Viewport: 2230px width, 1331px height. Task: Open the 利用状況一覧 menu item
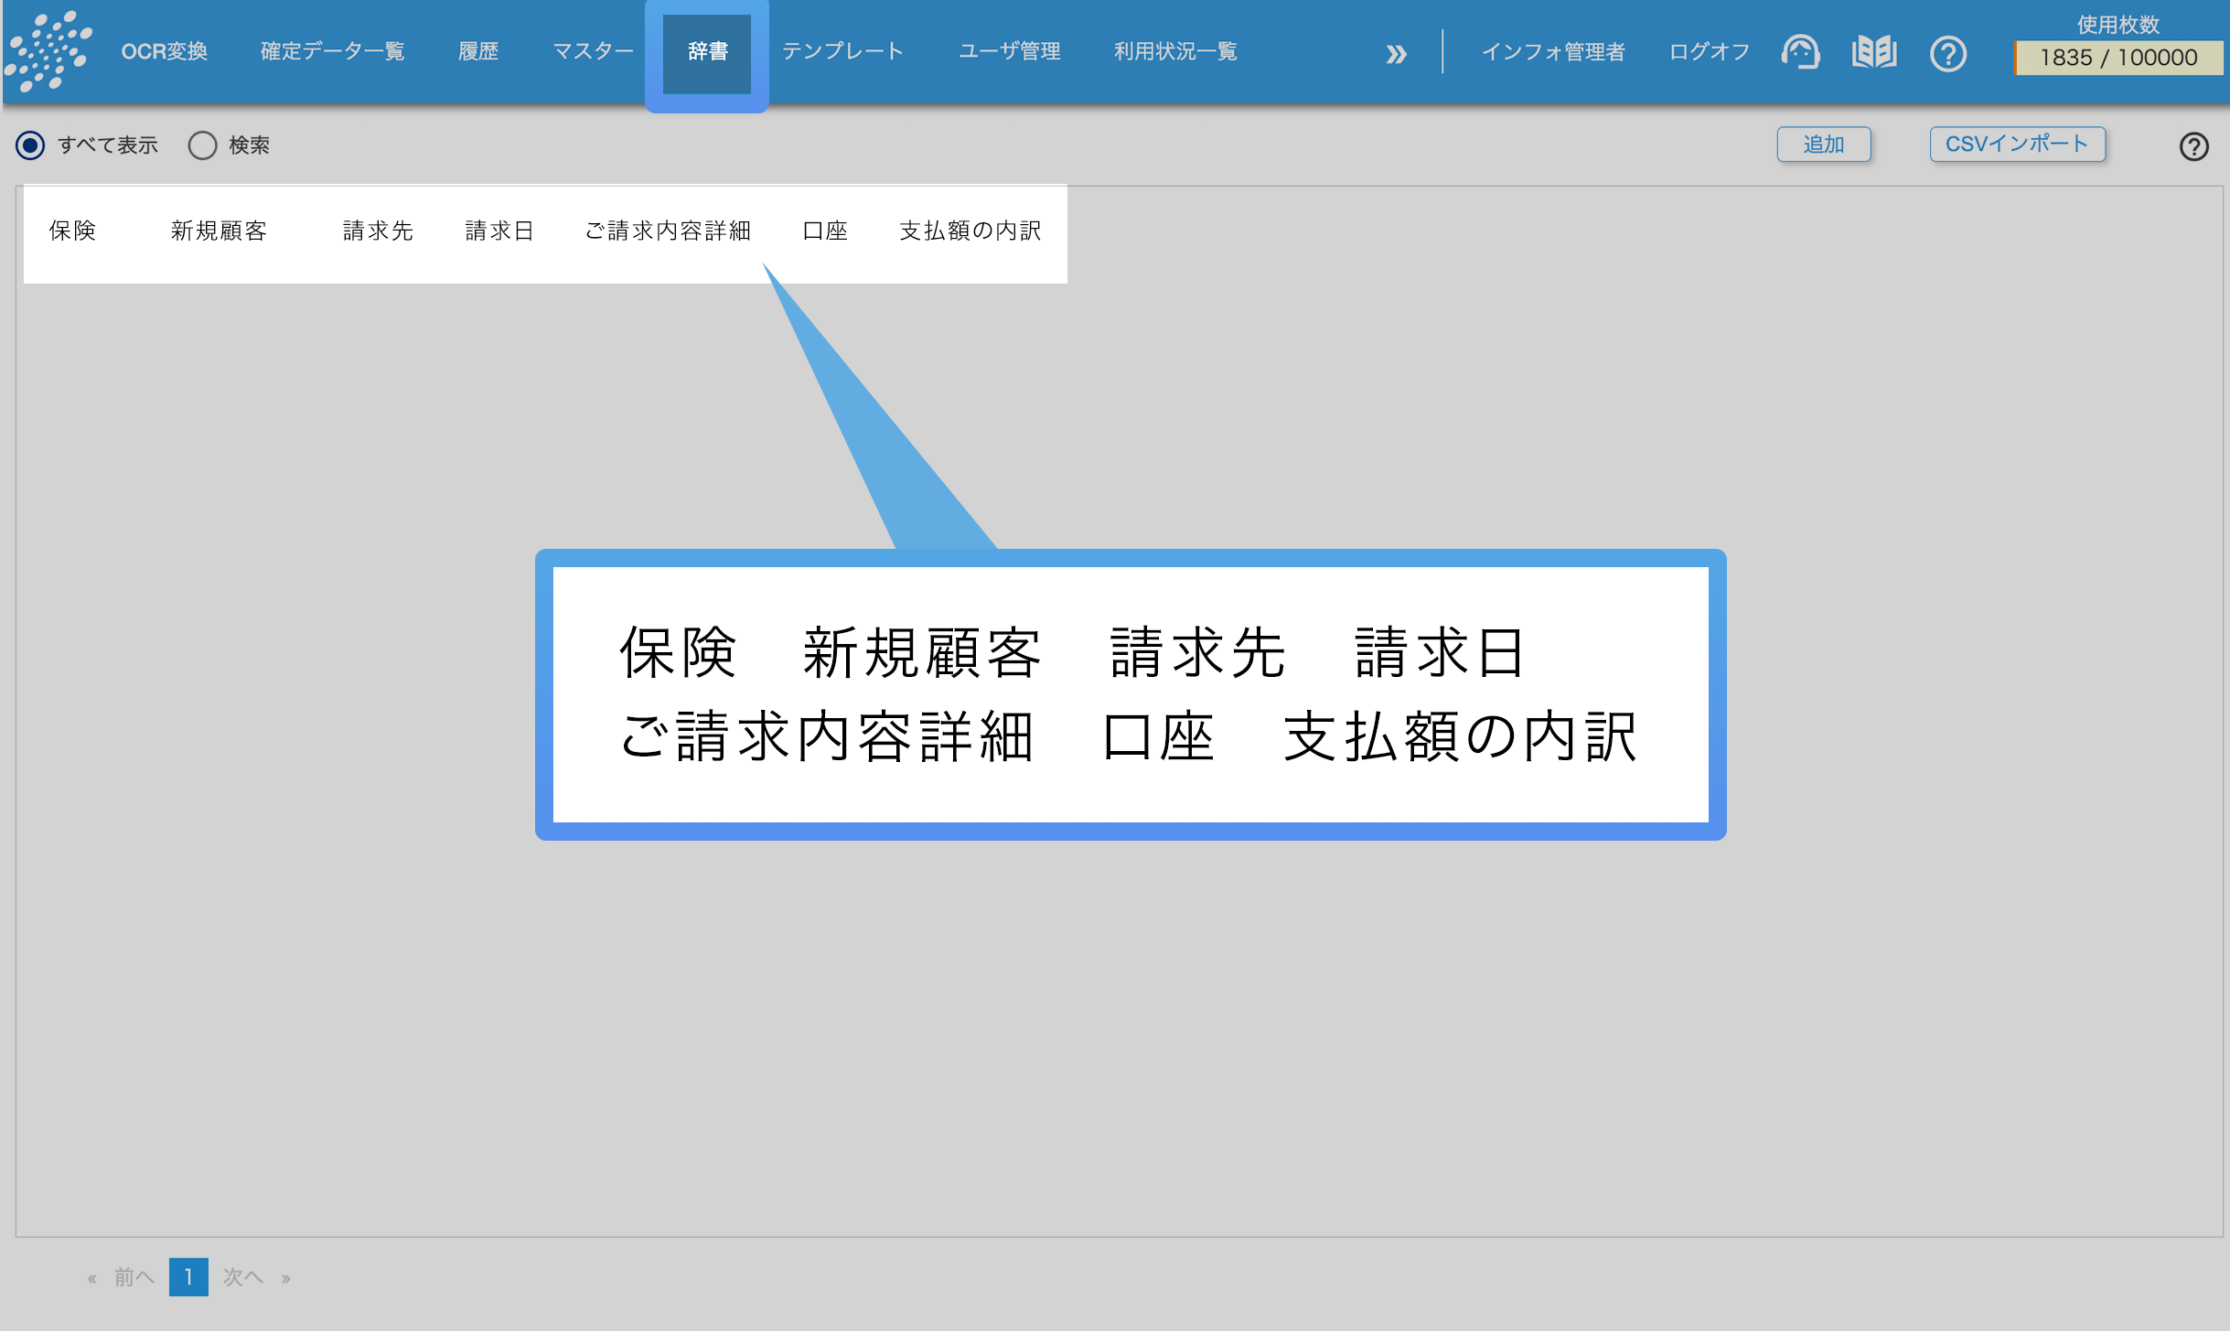[1175, 51]
